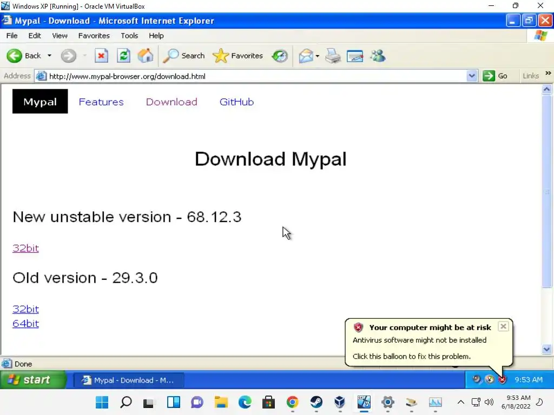This screenshot has width=554, height=415.
Task: Open the View menu
Action: coord(60,36)
